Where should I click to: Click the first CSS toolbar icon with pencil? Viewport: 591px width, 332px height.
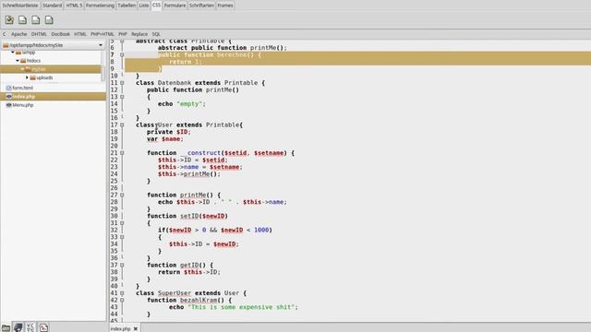(x=9, y=20)
